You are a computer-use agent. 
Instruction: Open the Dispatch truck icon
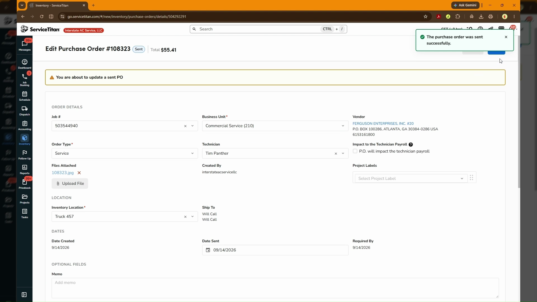point(25,111)
